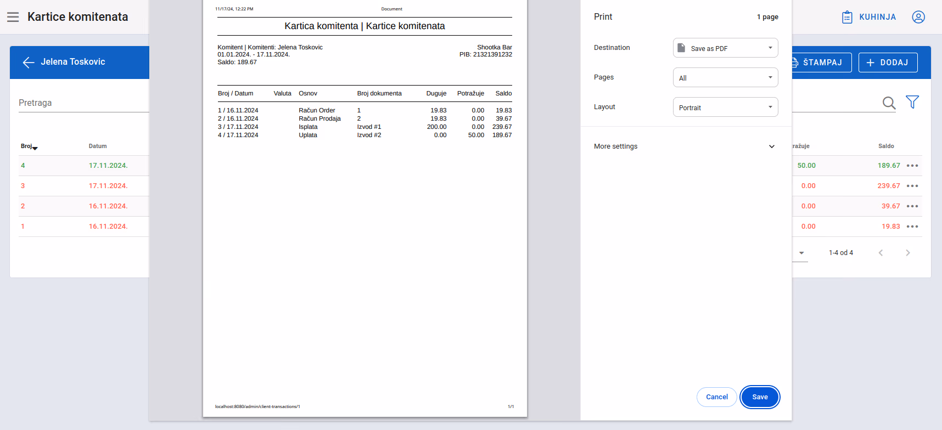Click 'Izvod #2' in the preview
This screenshot has width=942, height=430.
tap(369, 135)
